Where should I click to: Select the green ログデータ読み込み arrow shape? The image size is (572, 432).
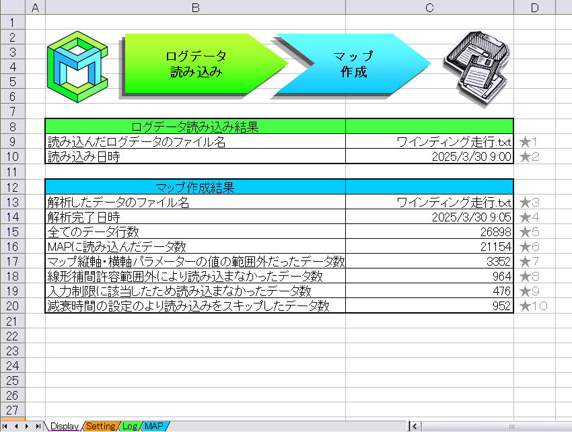(x=195, y=64)
